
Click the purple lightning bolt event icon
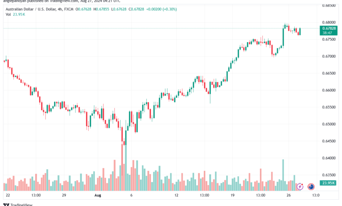tap(300, 187)
